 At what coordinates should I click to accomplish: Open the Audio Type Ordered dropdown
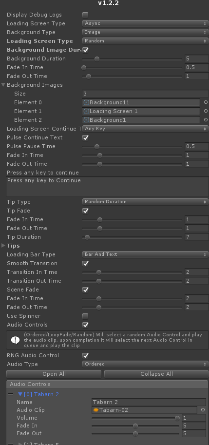tap(145, 364)
